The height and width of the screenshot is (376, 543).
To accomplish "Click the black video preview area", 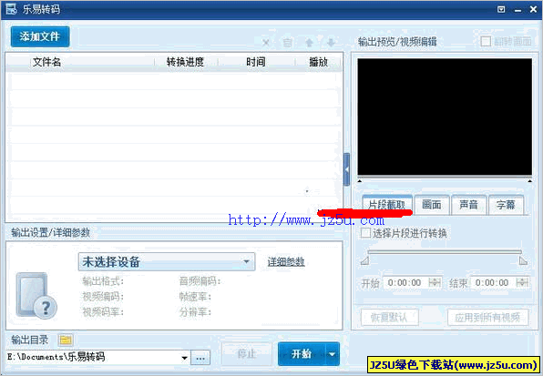I will [445, 117].
